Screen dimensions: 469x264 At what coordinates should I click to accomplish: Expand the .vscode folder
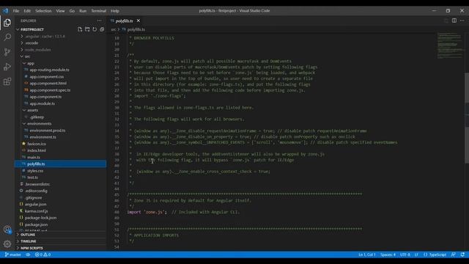32,43
